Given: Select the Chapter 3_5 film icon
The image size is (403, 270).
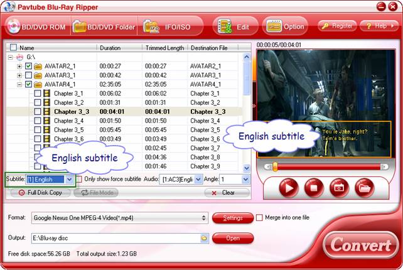Looking at the screenshot, I should pos(46,129).
